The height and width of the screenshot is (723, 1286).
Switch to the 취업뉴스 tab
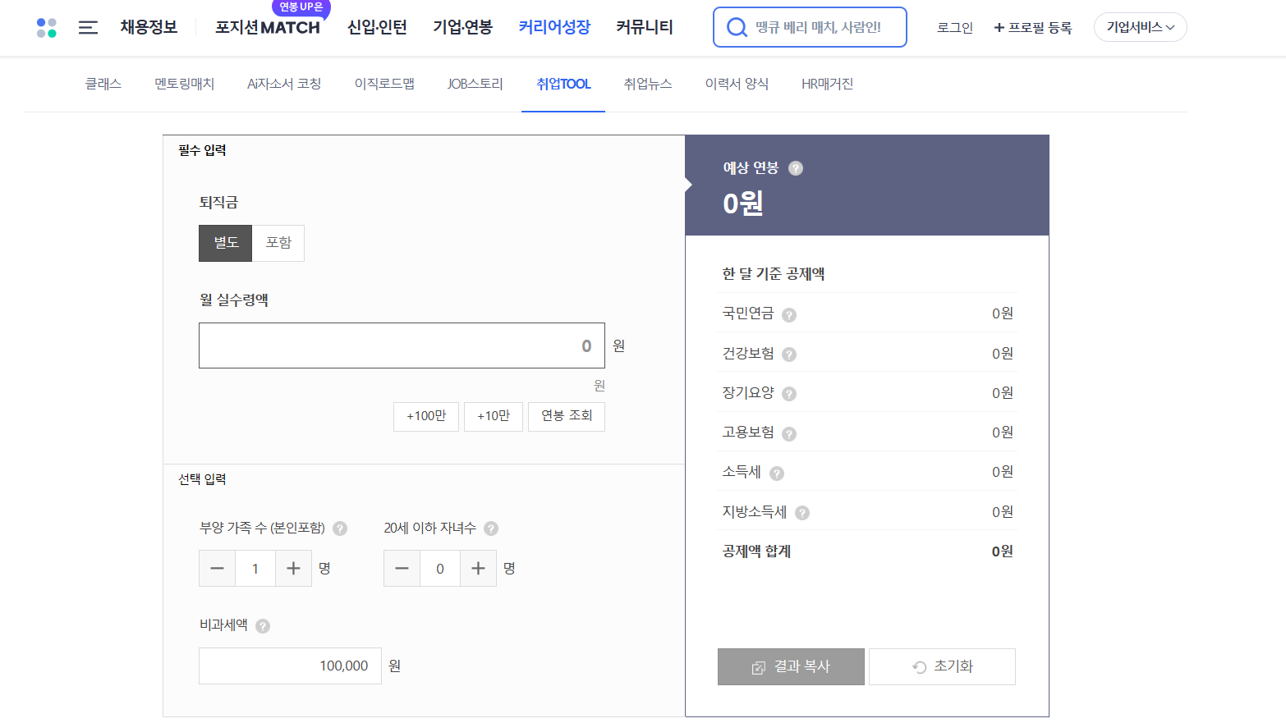pos(646,83)
